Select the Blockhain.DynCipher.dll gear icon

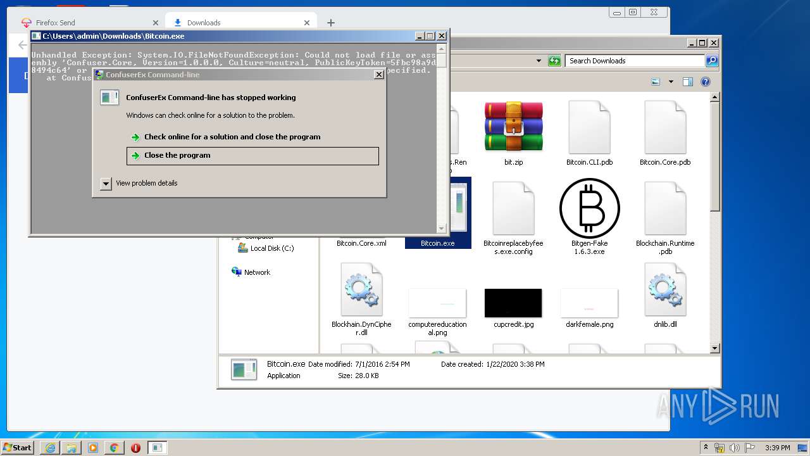361,289
